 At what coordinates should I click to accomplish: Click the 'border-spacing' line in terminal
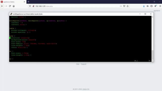(21, 32)
